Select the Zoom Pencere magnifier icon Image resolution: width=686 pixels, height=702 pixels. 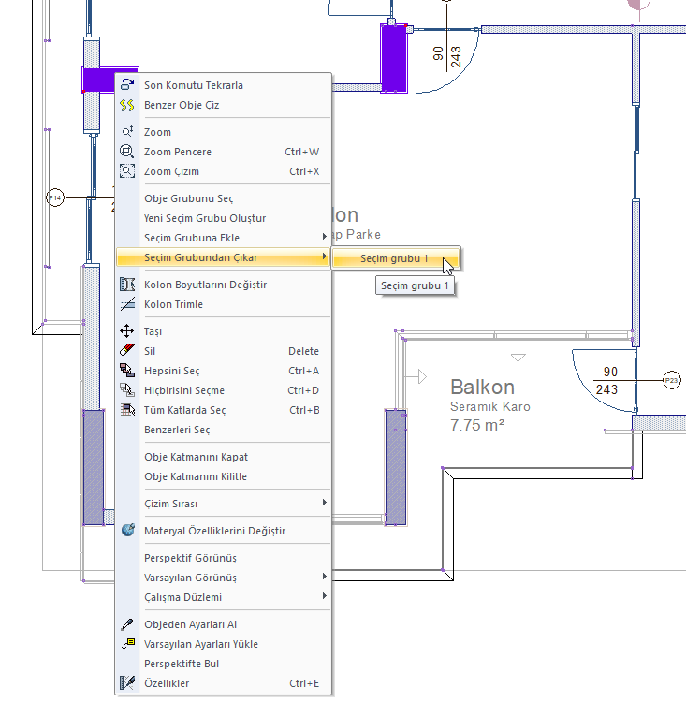click(127, 152)
